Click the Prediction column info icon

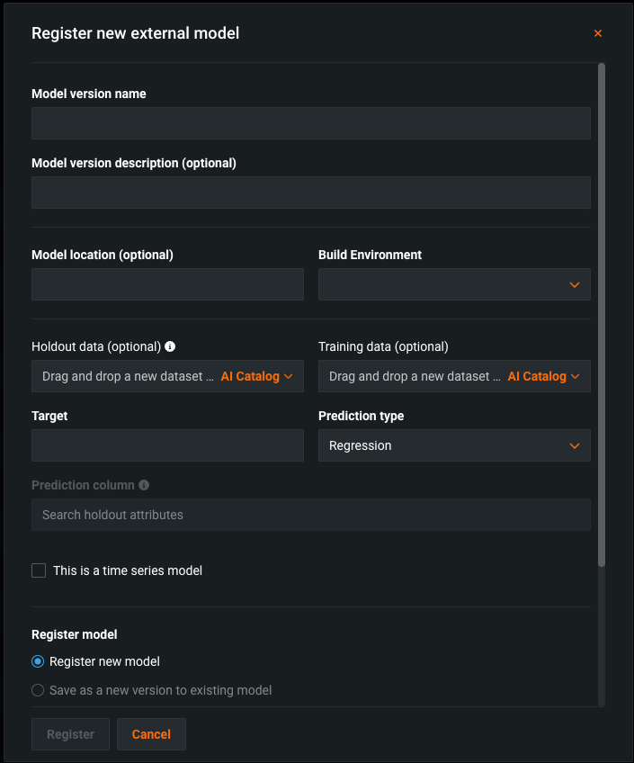pyautogui.click(x=144, y=485)
